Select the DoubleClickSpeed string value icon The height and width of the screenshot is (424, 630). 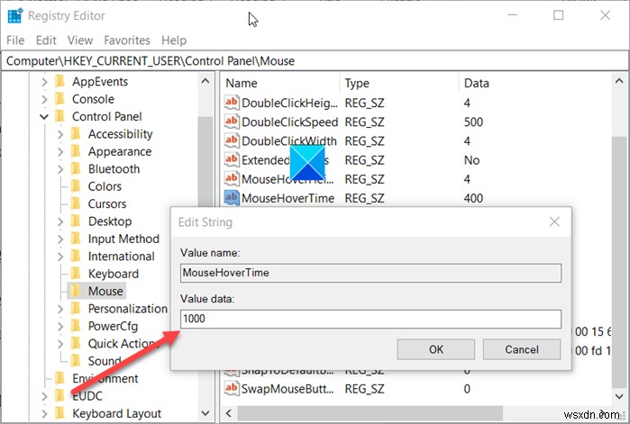pos(232,122)
